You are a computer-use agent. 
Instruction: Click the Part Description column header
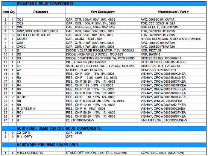(103, 12)
